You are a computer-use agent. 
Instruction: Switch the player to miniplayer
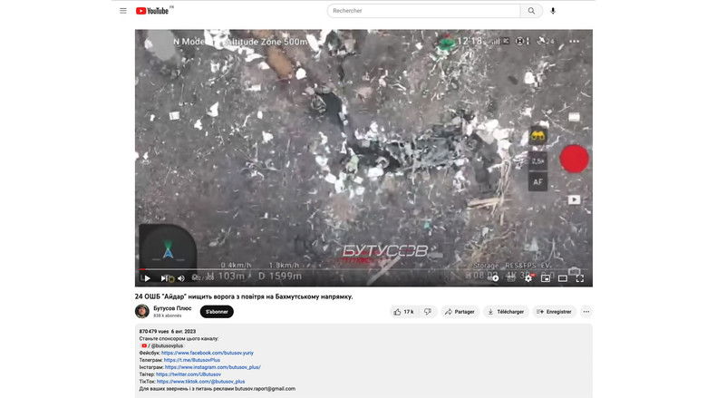[546, 278]
